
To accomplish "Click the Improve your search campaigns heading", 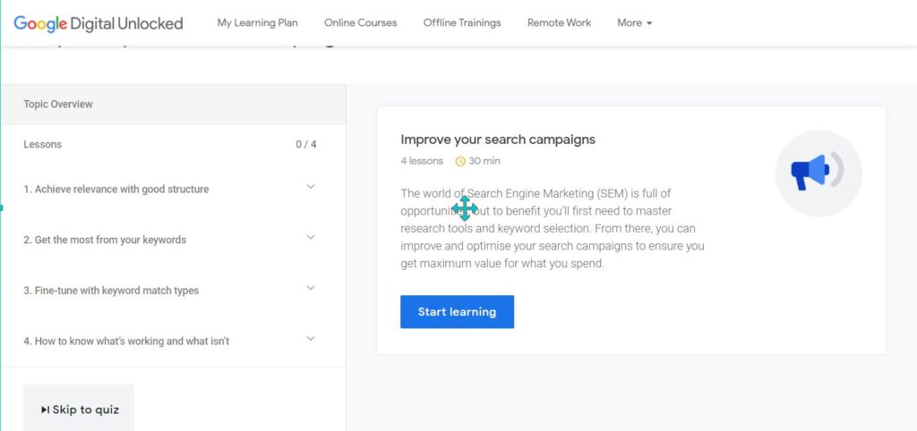I will coord(498,139).
